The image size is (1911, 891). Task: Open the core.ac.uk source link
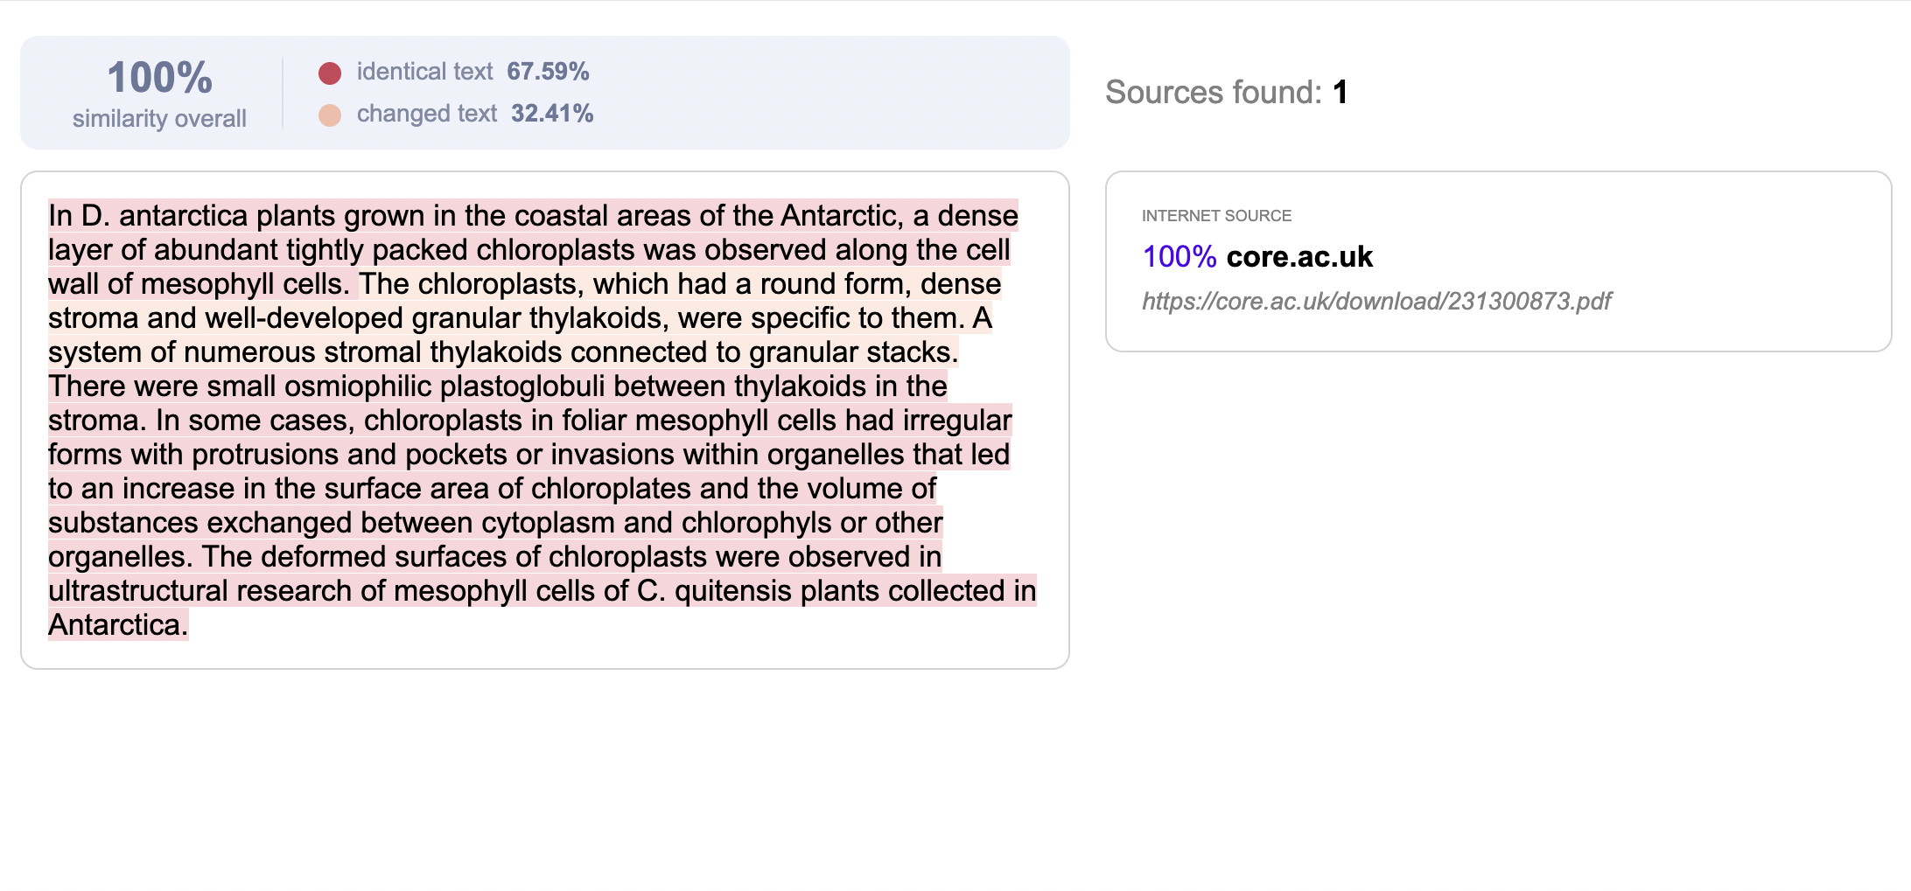coord(1299,257)
